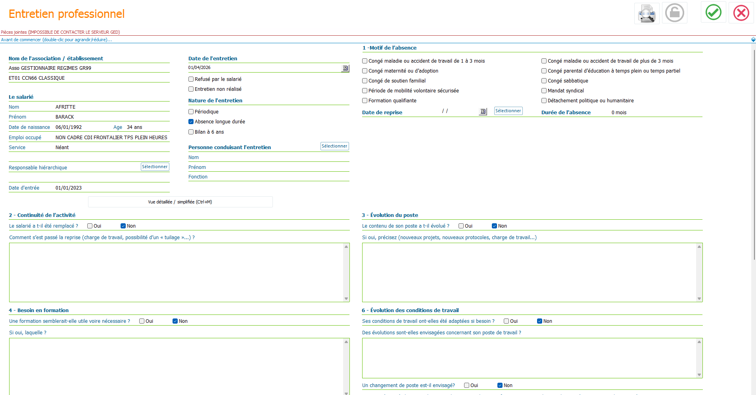This screenshot has height=395, width=756.
Task: Click the Fonction field of interviewer
Action: click(269, 177)
